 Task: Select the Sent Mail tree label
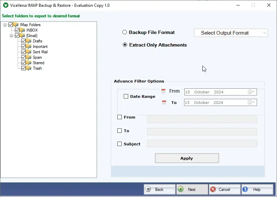click(x=40, y=52)
